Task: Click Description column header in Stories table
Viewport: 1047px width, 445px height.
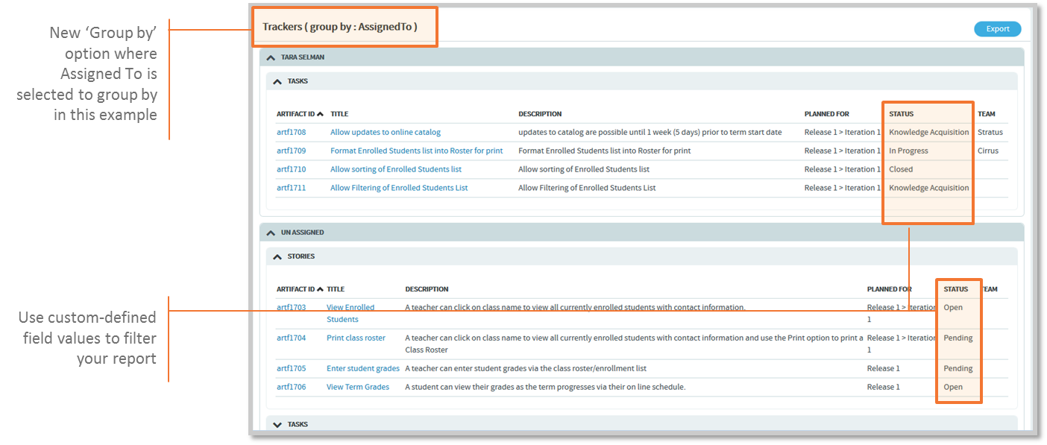Action: click(427, 289)
